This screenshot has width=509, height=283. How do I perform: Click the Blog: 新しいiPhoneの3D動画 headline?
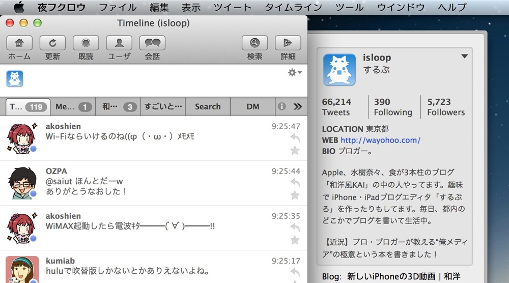point(391,276)
